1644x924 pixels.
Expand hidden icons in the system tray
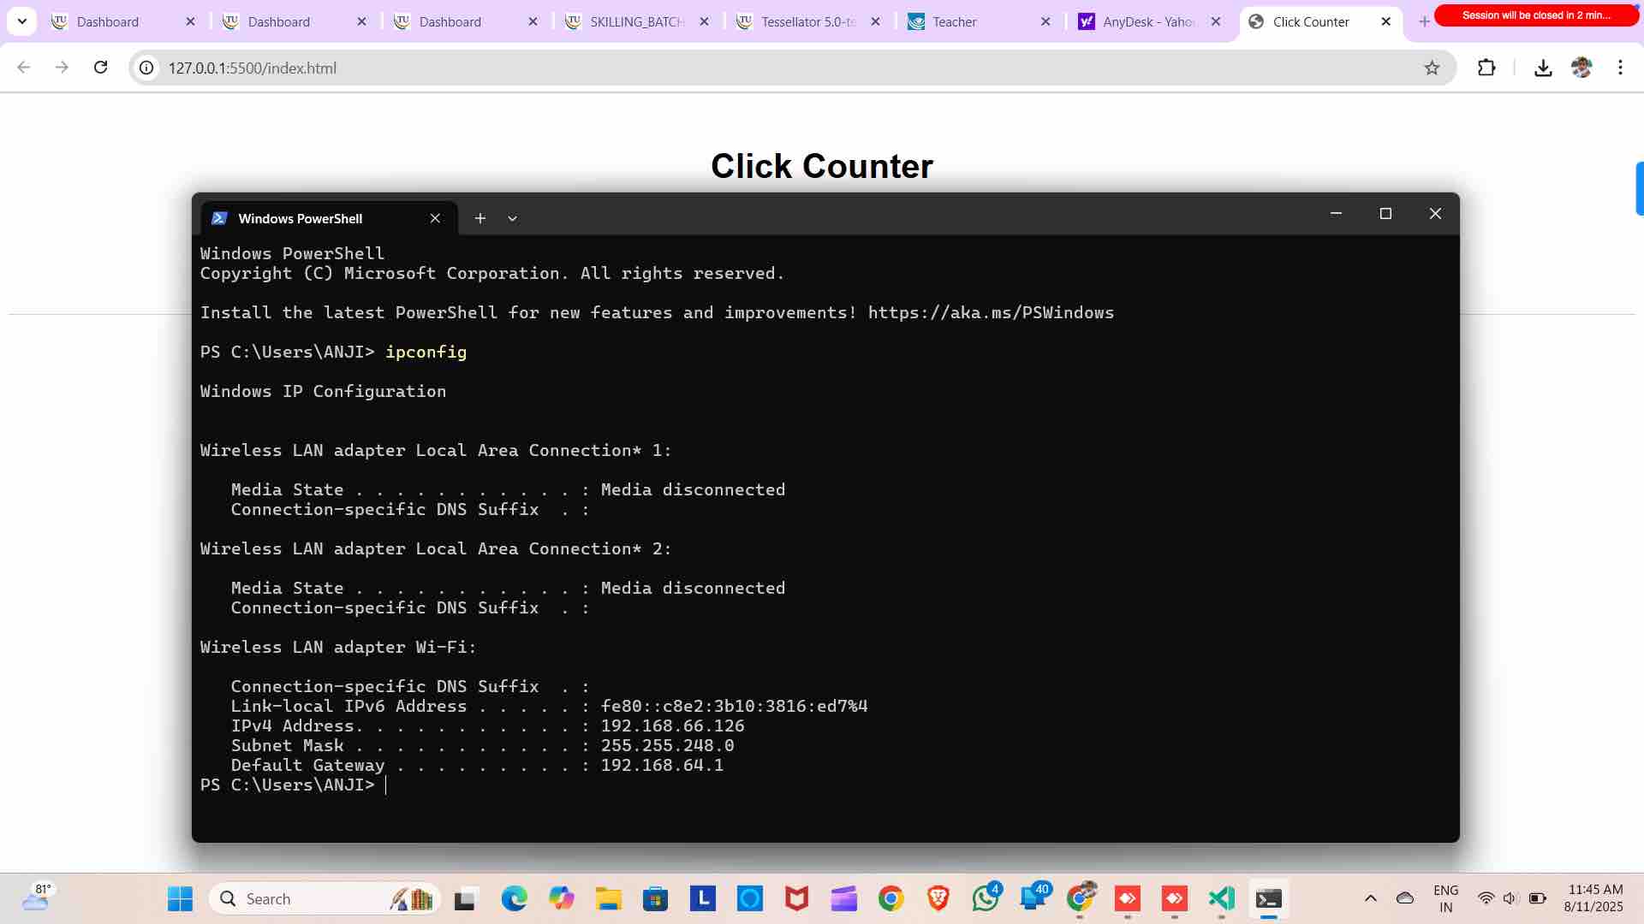[x=1370, y=898]
